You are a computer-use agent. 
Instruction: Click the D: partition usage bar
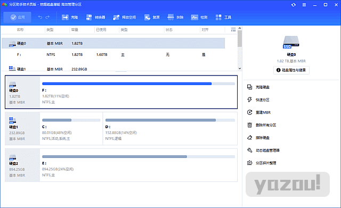point(170,120)
